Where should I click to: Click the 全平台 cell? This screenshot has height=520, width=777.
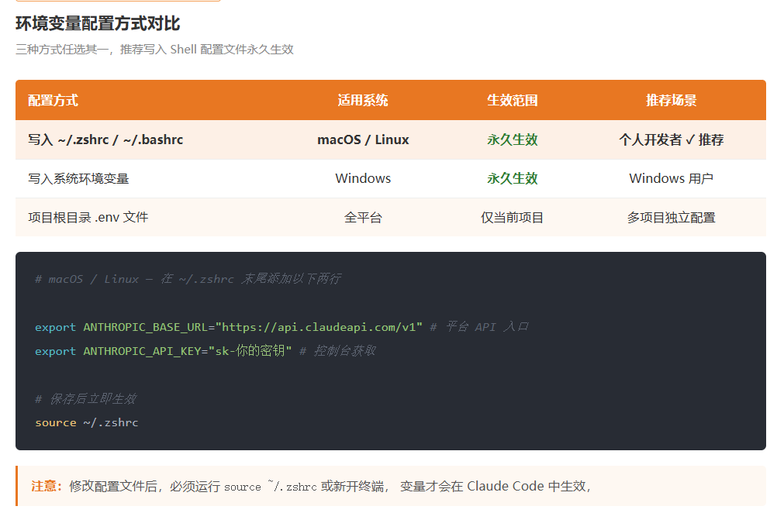coord(363,218)
